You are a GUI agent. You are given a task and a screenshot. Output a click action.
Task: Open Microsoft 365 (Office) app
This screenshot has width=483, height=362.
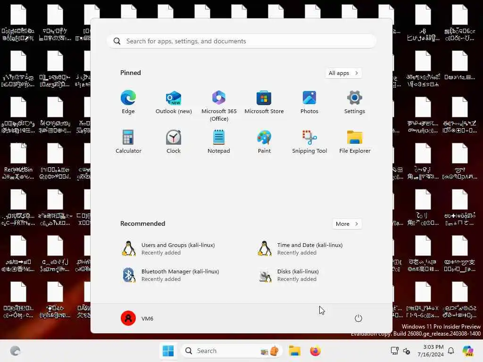pyautogui.click(x=219, y=106)
